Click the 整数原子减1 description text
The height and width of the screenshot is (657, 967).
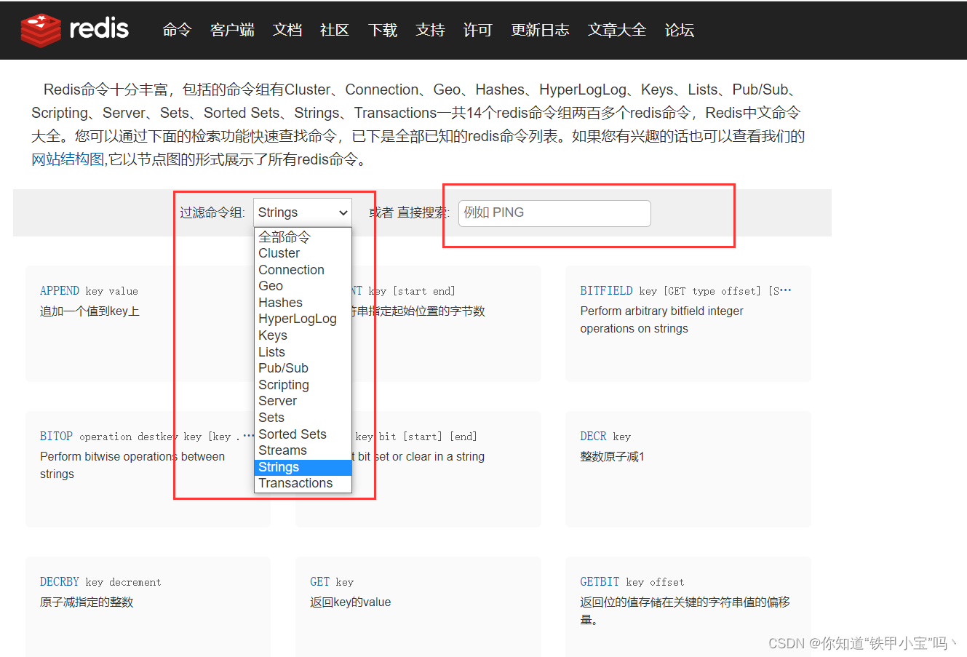pyautogui.click(x=612, y=457)
